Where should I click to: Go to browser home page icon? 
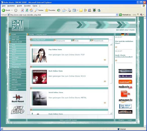(x=31, y=10)
